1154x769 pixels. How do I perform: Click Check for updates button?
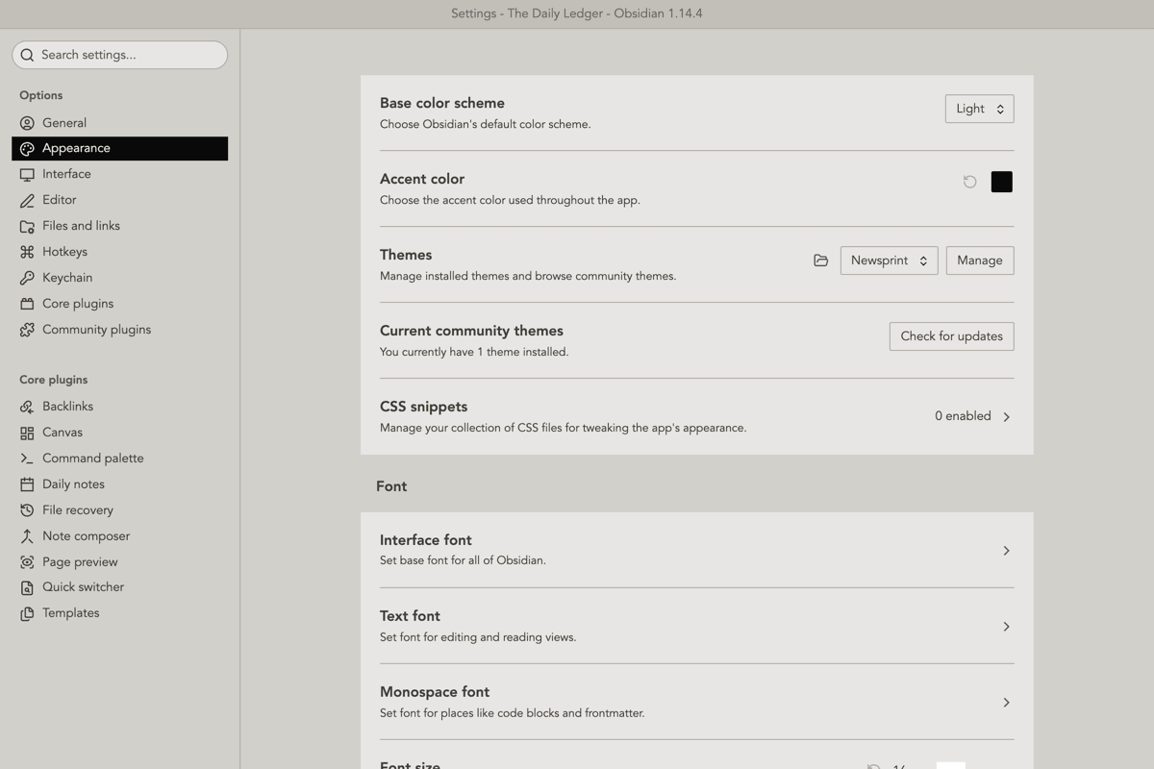tap(951, 336)
